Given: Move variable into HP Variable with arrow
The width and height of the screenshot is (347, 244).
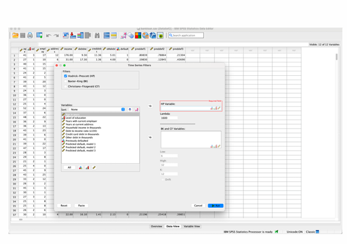Looking at the screenshot, I should 150,106.
